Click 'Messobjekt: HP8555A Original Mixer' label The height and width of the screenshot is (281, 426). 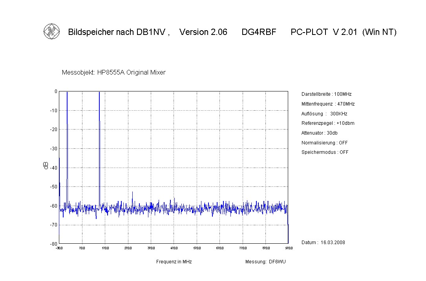click(x=113, y=73)
